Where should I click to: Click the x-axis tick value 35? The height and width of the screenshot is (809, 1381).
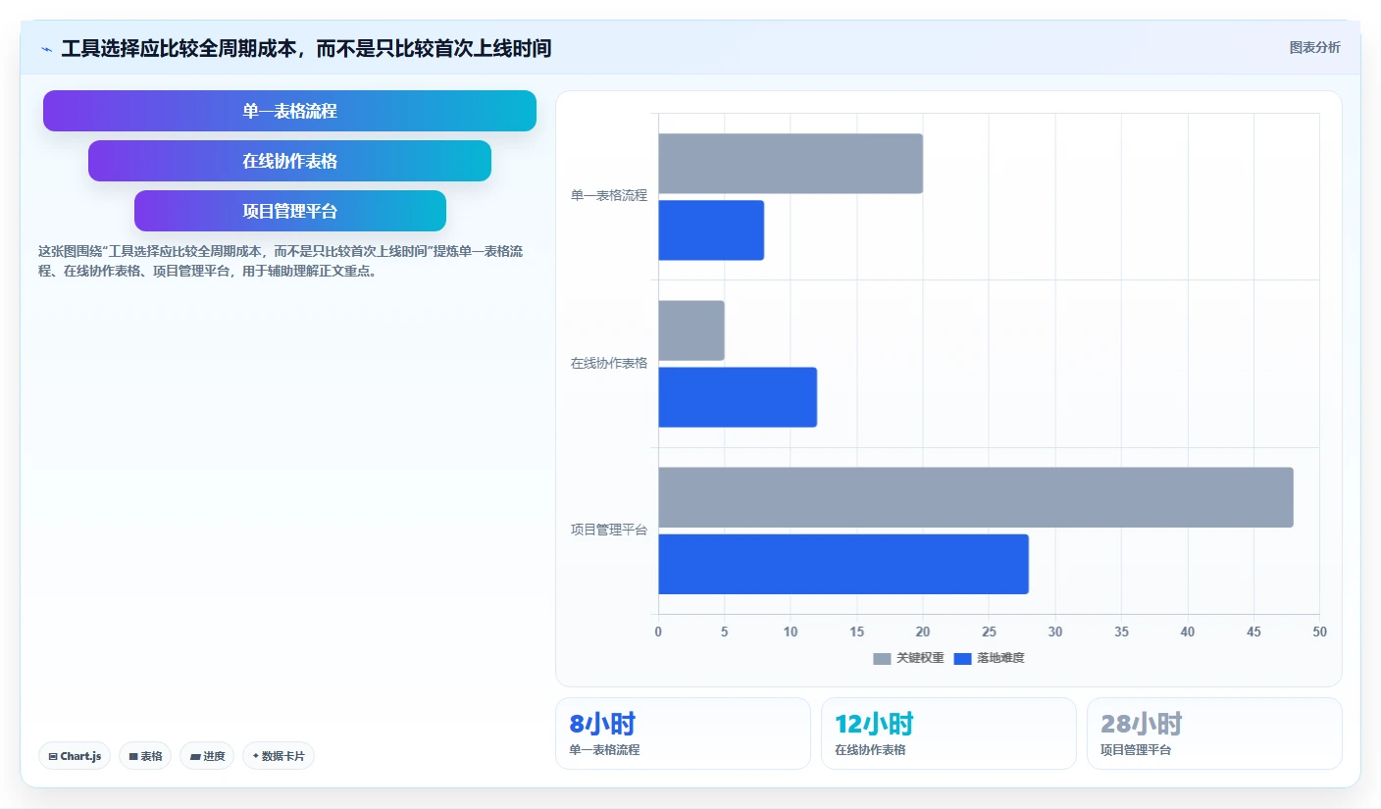click(1121, 632)
